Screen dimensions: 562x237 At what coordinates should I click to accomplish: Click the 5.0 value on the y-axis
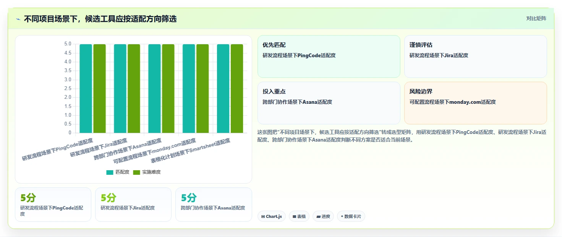pos(67,44)
